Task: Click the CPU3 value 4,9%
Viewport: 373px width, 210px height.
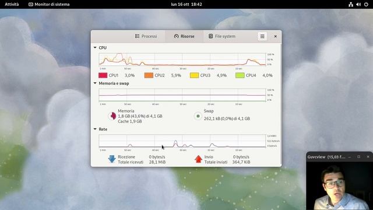Action: coord(221,75)
